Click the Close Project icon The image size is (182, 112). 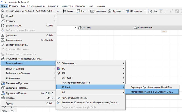point(3,25)
